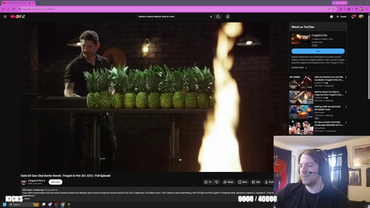Go back with browser back arrow

point(3,9)
